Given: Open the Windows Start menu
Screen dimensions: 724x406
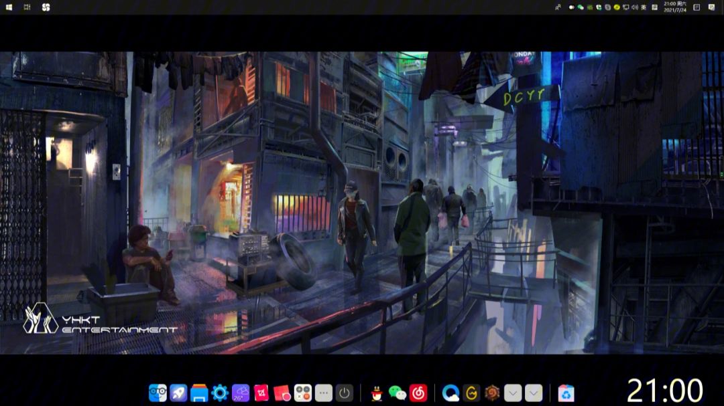Looking at the screenshot, I should click(x=9, y=7).
